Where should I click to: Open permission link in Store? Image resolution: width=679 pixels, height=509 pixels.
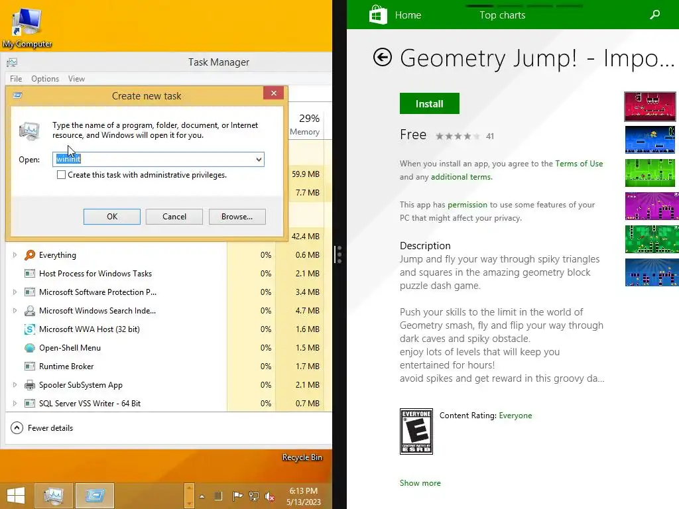pyautogui.click(x=467, y=205)
